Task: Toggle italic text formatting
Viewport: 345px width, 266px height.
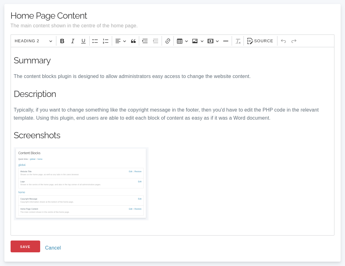Action: (x=73, y=41)
